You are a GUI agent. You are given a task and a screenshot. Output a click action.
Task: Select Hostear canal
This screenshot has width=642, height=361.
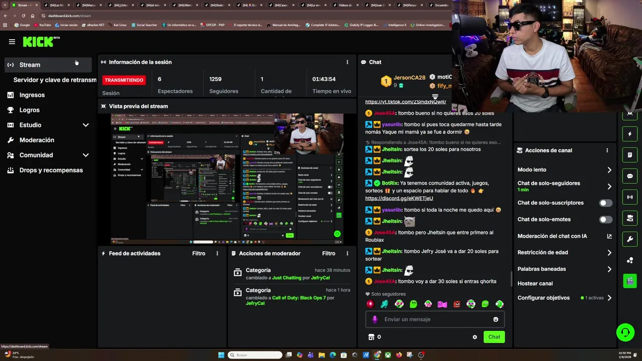pos(535,283)
